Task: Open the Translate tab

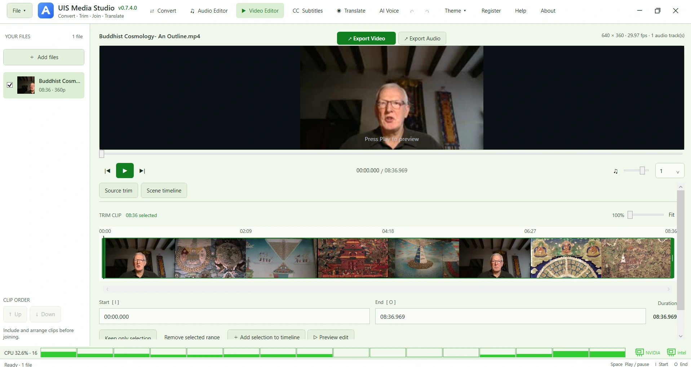Action: [x=351, y=11]
